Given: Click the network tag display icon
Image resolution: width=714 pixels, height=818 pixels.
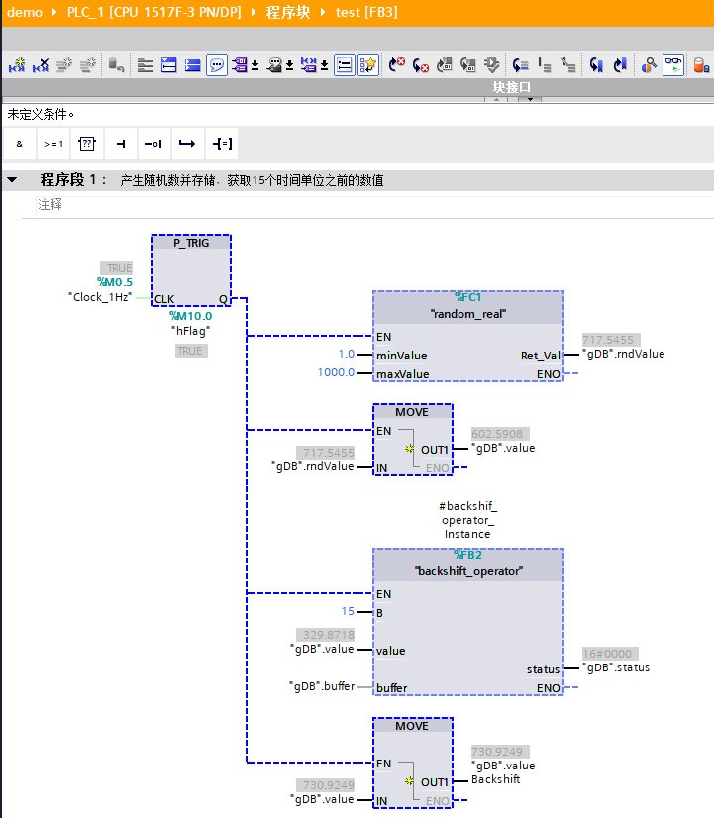Looking at the screenshot, I should (309, 65).
